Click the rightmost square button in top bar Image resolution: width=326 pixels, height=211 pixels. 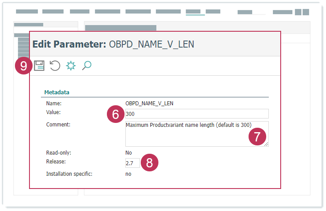[305, 12]
